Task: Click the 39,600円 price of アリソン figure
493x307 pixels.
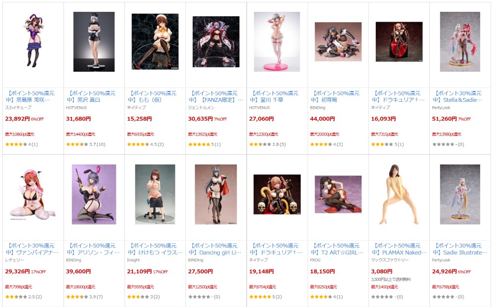Action: point(78,271)
